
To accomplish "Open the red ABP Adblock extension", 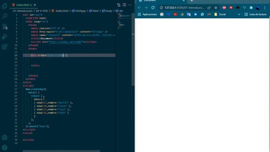I will (x=224, y=8).
